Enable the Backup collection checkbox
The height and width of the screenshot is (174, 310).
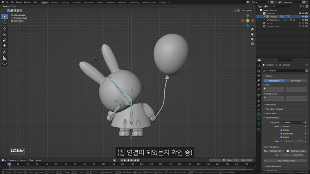[300, 23]
